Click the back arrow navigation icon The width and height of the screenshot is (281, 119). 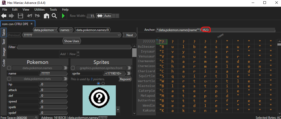[x=4, y=16]
